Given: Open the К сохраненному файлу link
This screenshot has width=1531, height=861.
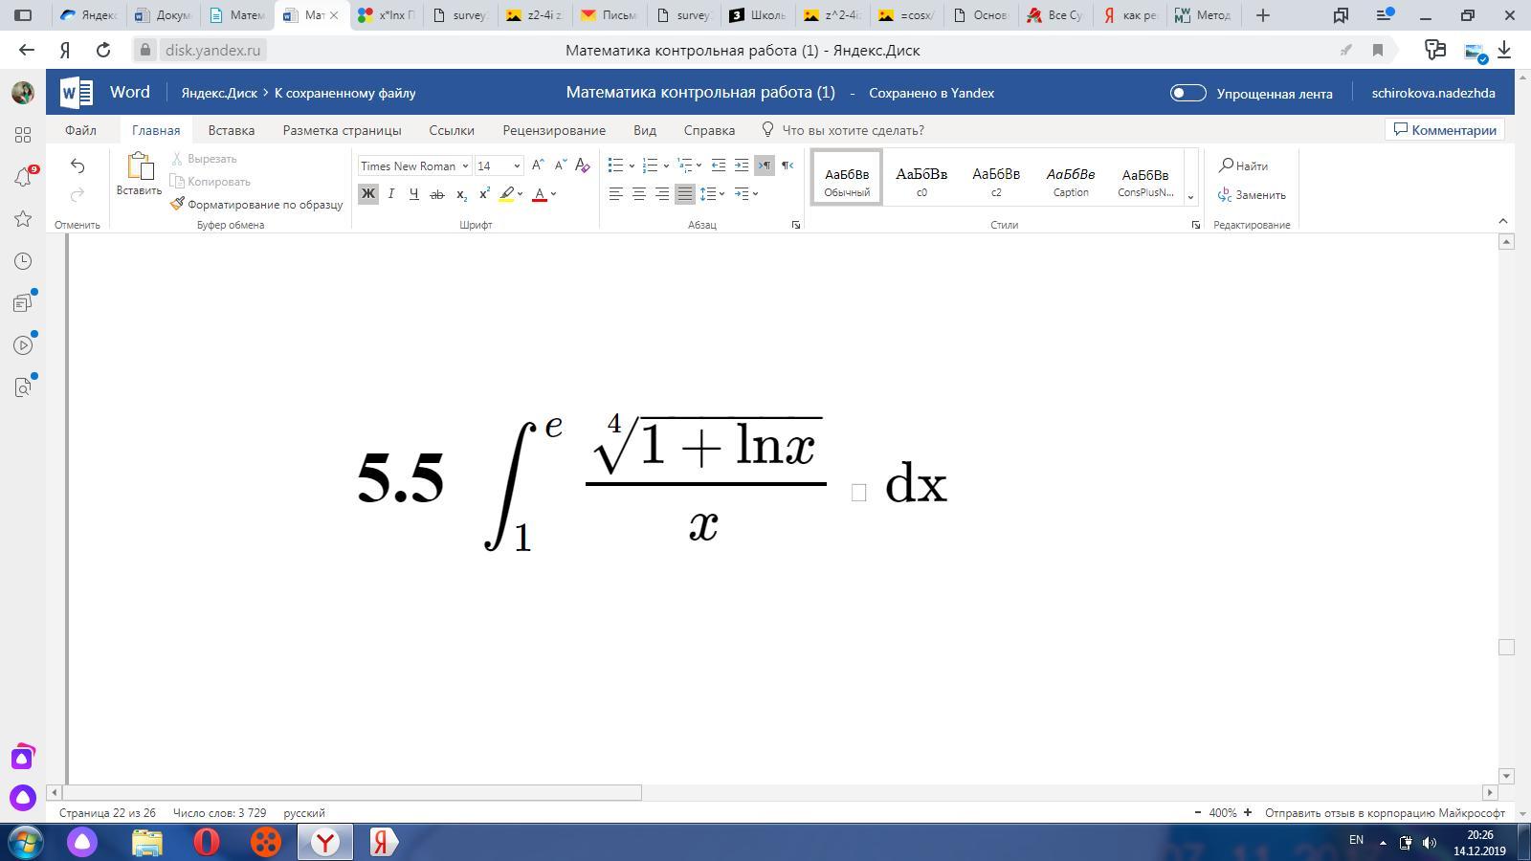Looking at the screenshot, I should 345,93.
